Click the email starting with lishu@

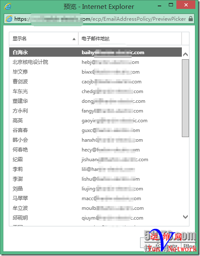point(111,179)
